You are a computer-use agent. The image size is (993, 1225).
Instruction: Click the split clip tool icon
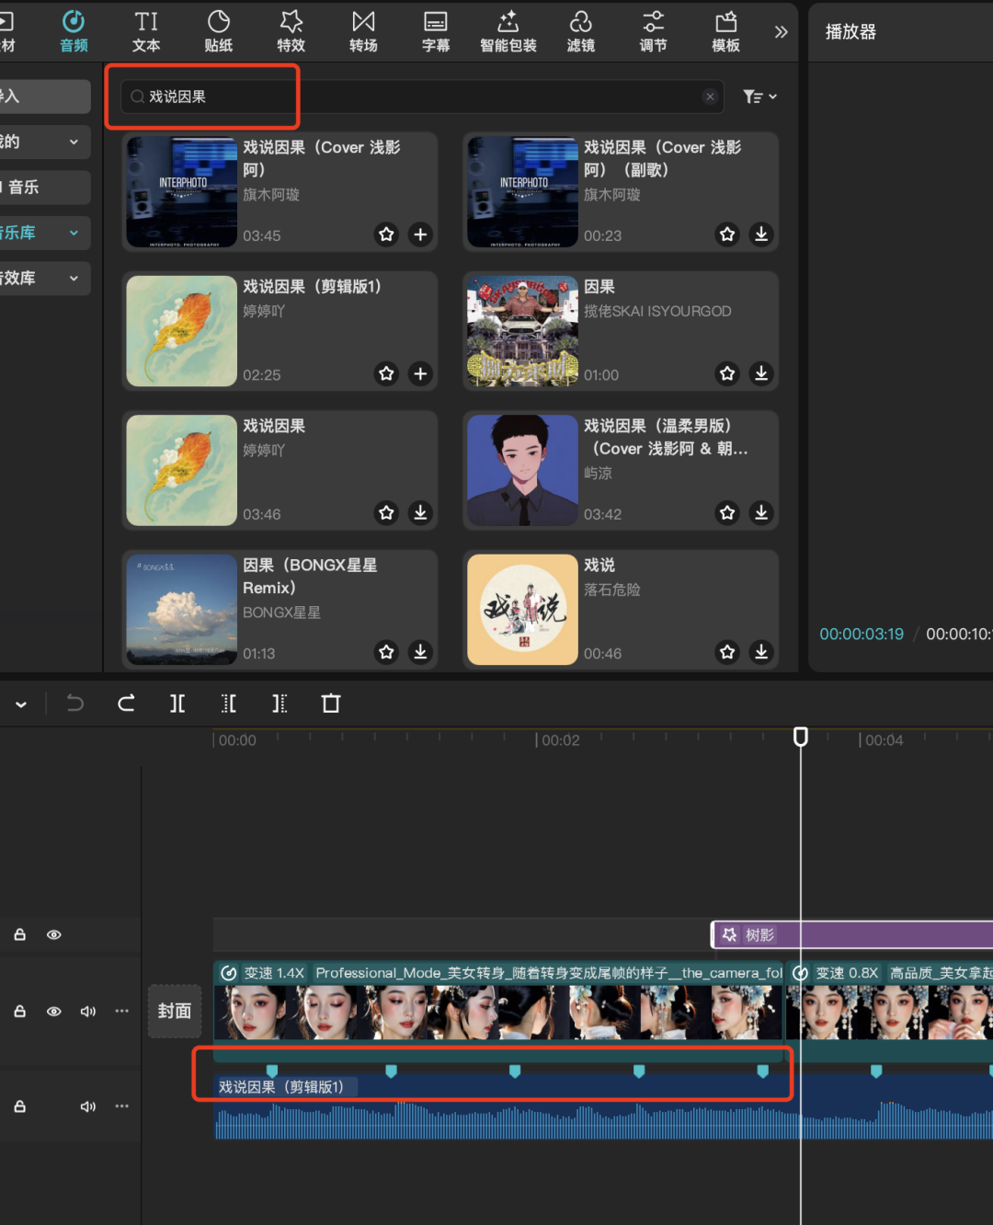(177, 704)
